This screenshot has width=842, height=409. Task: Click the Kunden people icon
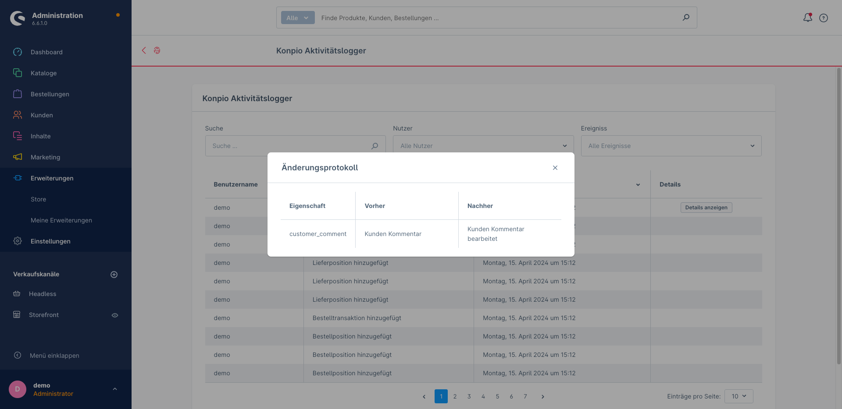pyautogui.click(x=18, y=115)
